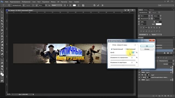Select the Lasso tool
Screen dimensions: 175x98
click(x=2, y=18)
